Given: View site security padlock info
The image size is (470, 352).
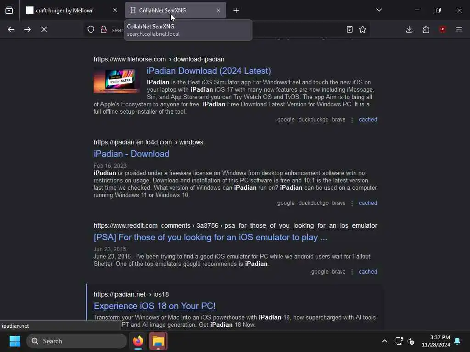Looking at the screenshot, I should [104, 29].
